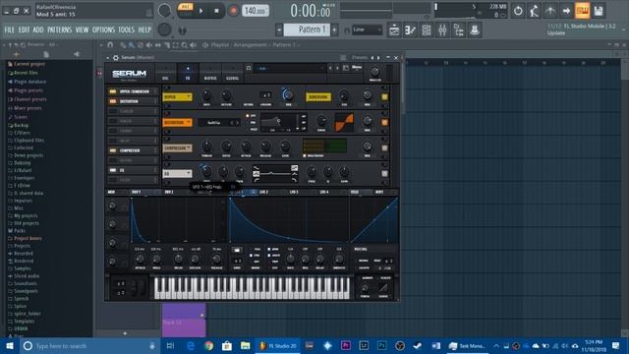Open Adobe Premiere from taskbar
629x354 pixels.
point(345,345)
